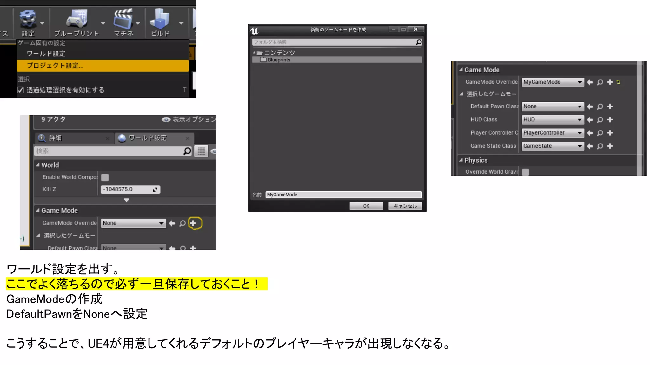Use selected asset arrow for HUD Class
Viewport: 650px width, 365px height.
tap(590, 120)
